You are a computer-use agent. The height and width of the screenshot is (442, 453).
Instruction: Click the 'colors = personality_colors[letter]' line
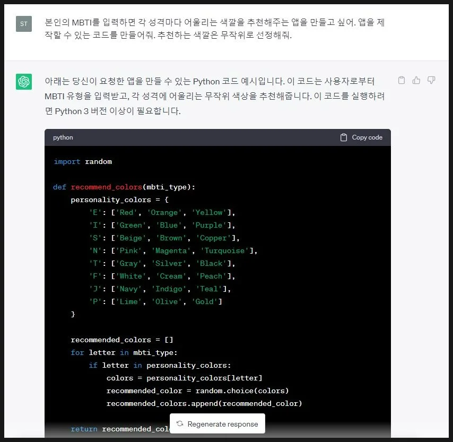tap(184, 378)
